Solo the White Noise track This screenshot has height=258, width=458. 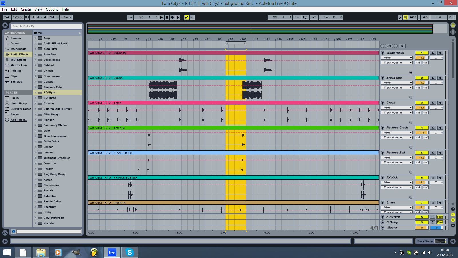click(433, 53)
